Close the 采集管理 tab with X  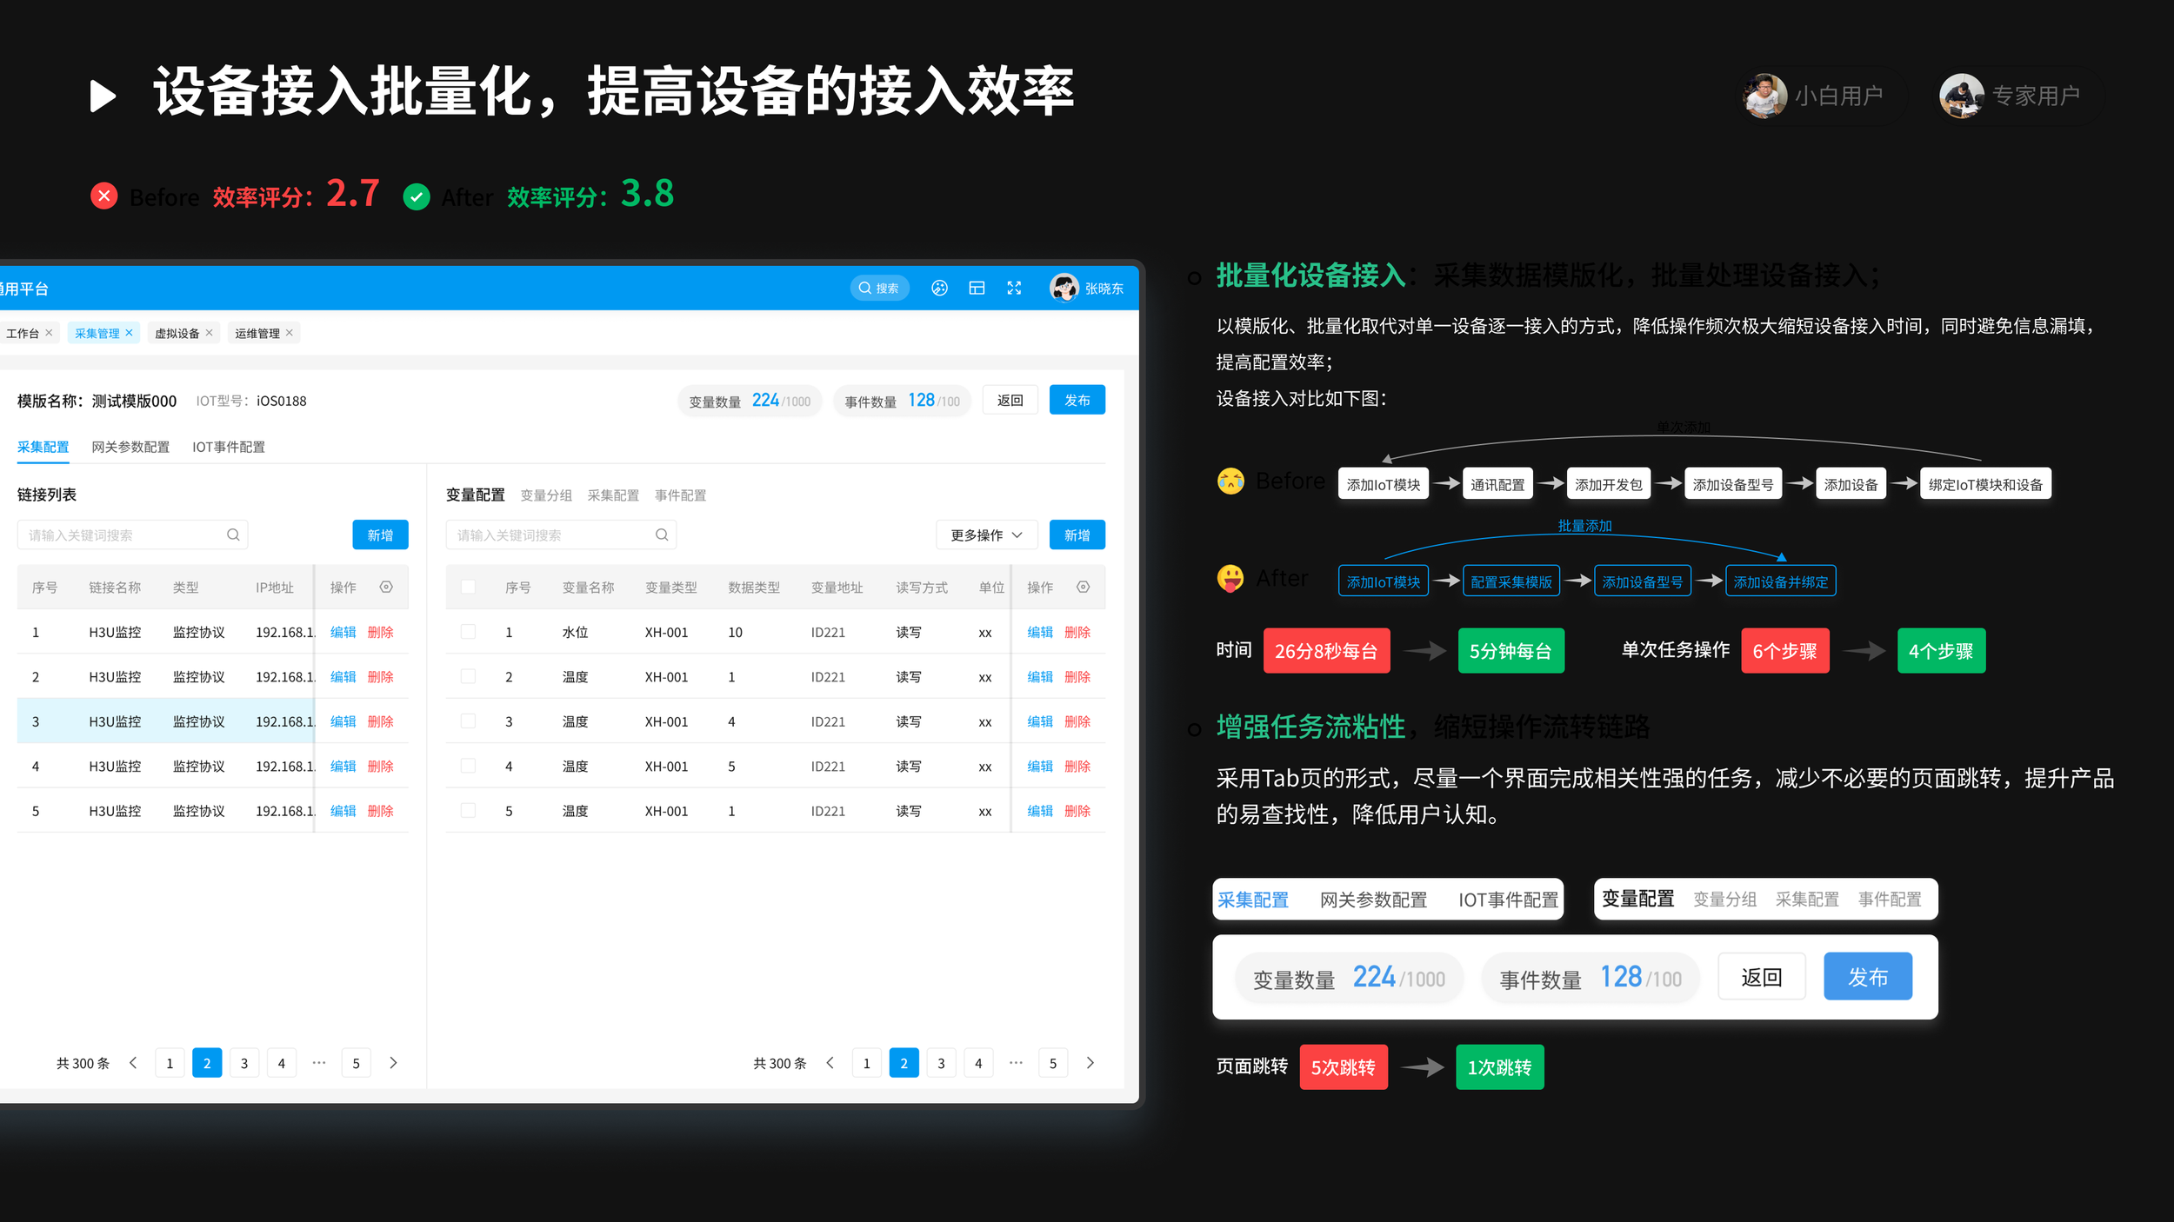click(130, 333)
